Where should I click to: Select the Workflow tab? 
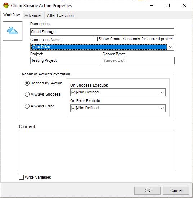12,15
